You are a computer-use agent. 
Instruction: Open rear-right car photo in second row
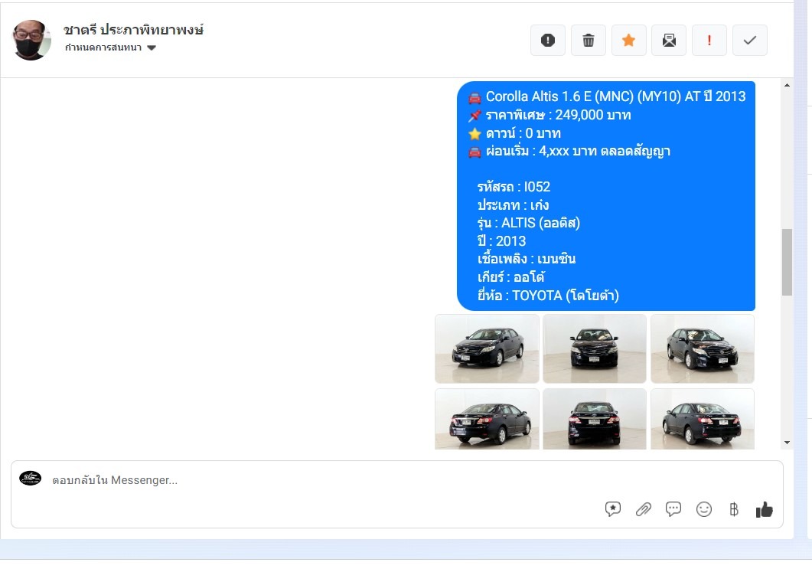tap(703, 419)
